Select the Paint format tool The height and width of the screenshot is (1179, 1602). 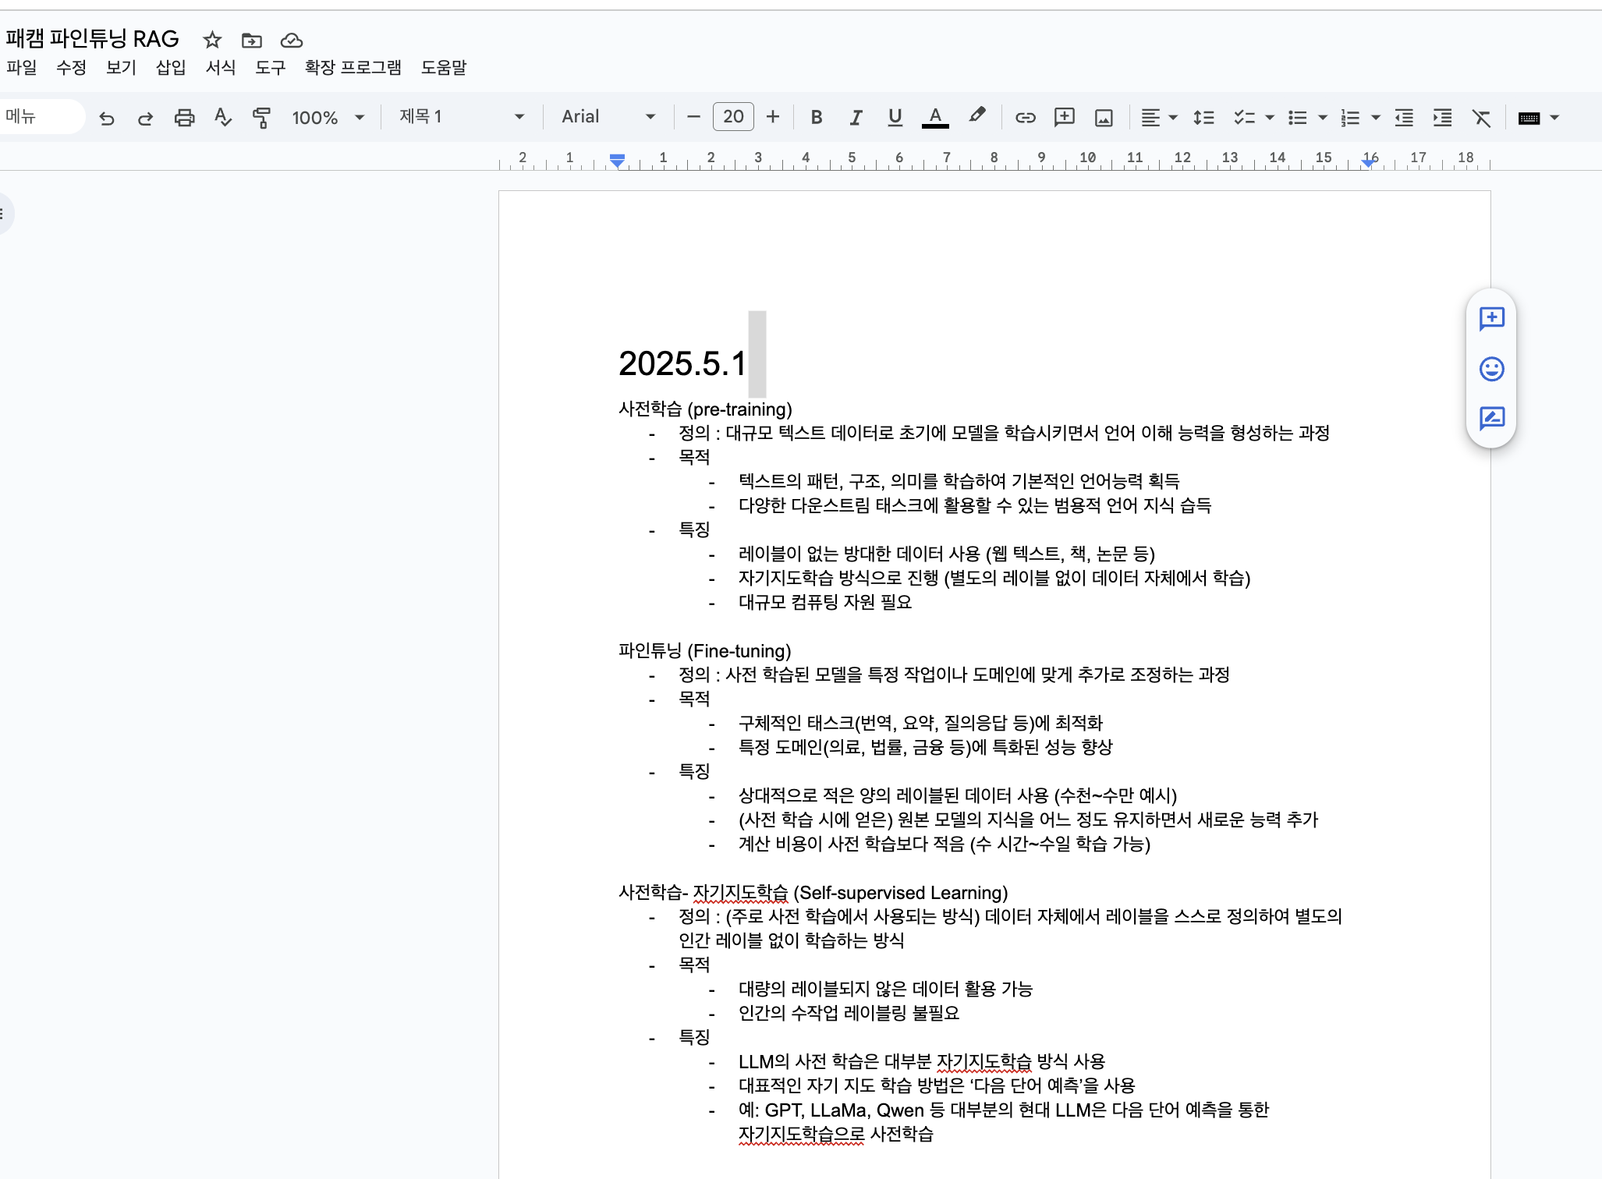click(261, 118)
